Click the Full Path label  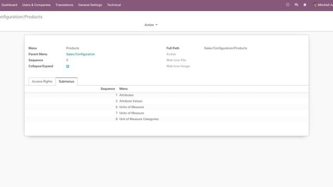click(173, 48)
